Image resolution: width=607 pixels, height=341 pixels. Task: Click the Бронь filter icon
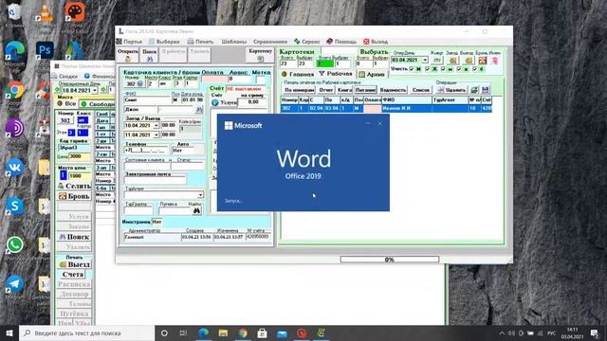click(x=482, y=60)
